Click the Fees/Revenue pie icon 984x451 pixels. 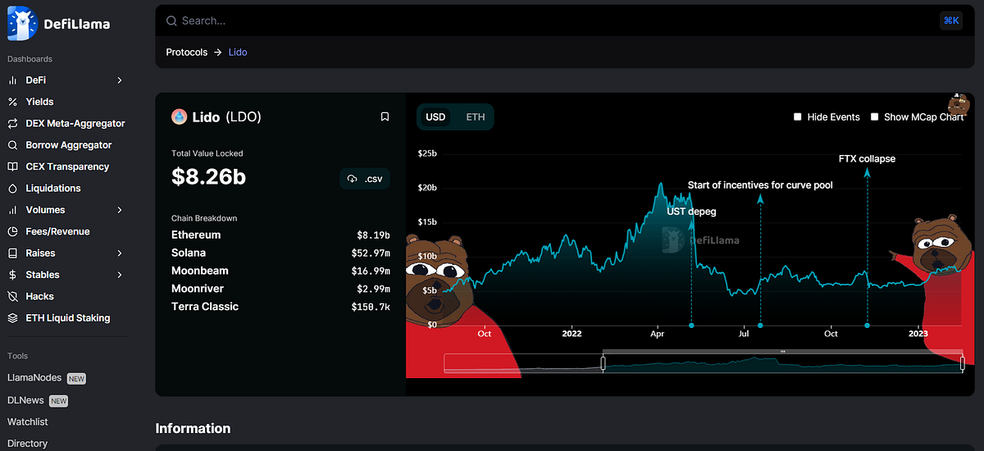click(x=12, y=231)
